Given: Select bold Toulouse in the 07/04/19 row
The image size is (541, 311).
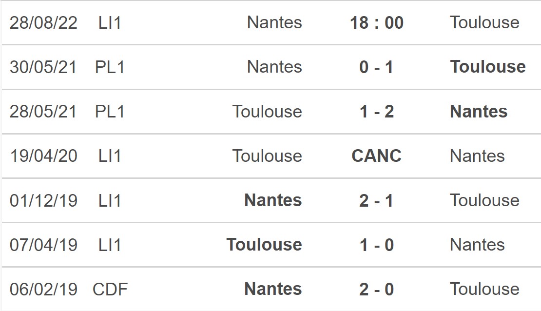Looking at the screenshot, I should (x=264, y=245).
